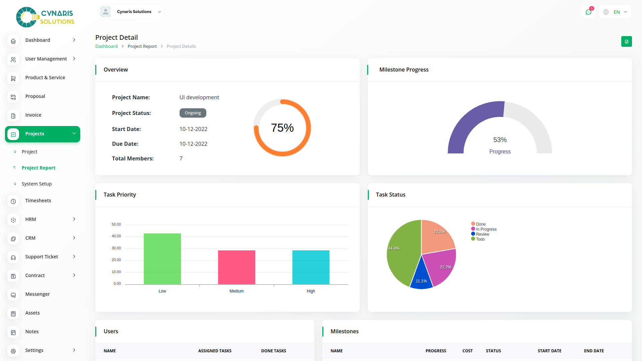The height and width of the screenshot is (361, 642).
Task: Expand the HRM menu chevron
Action: [x=74, y=219]
